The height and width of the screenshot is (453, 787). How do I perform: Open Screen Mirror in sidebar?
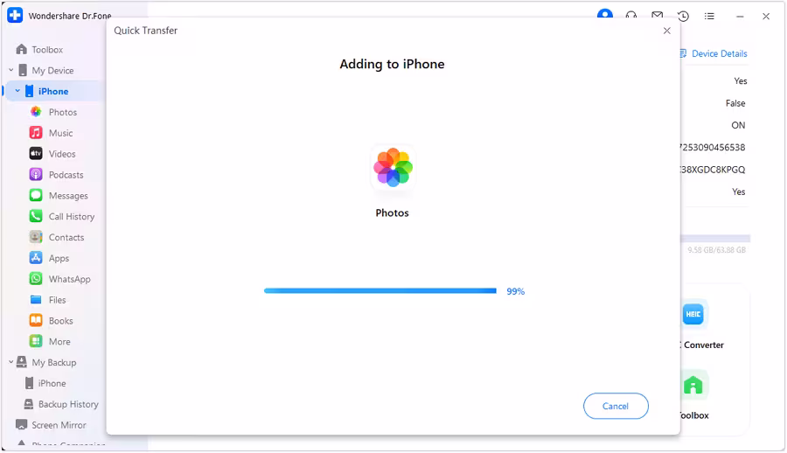tap(59, 425)
